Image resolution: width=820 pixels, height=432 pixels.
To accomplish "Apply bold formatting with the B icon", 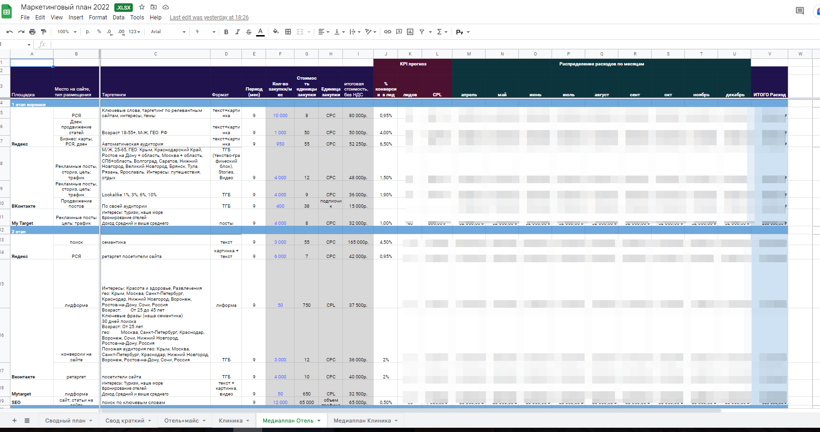I will (226, 32).
